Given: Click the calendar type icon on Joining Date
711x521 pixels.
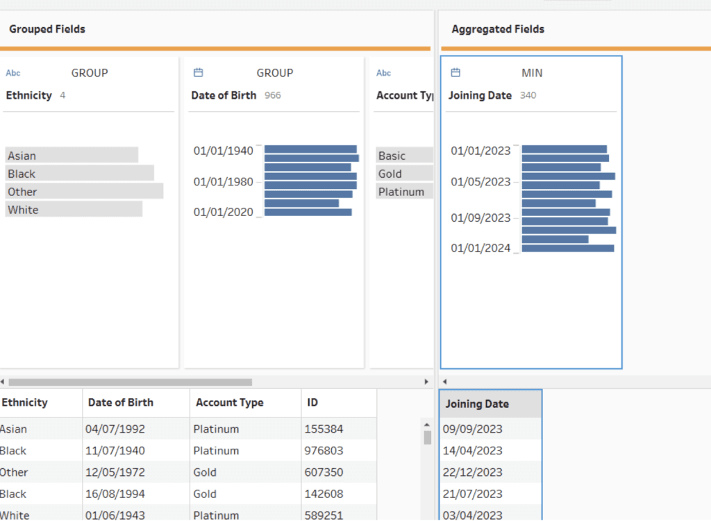Looking at the screenshot, I should pos(455,73).
